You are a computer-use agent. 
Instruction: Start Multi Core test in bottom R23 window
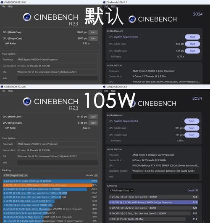click(x=93, y=117)
